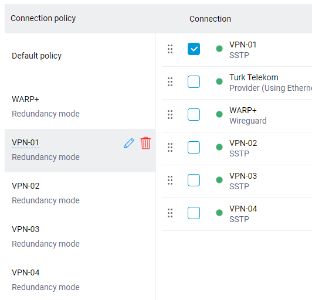Open the VPN-04 connection policy

80,281
